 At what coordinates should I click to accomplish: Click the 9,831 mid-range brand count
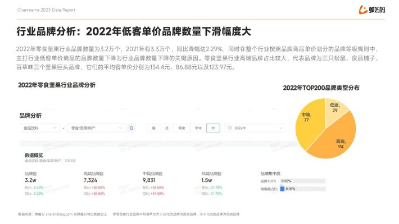pyautogui.click(x=149, y=180)
